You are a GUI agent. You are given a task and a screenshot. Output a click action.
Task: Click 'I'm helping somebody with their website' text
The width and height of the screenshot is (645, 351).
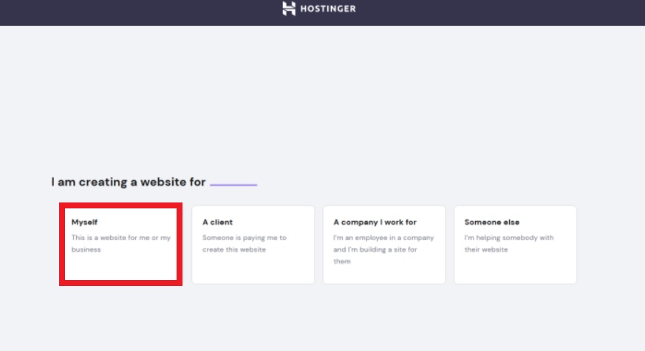(509, 244)
